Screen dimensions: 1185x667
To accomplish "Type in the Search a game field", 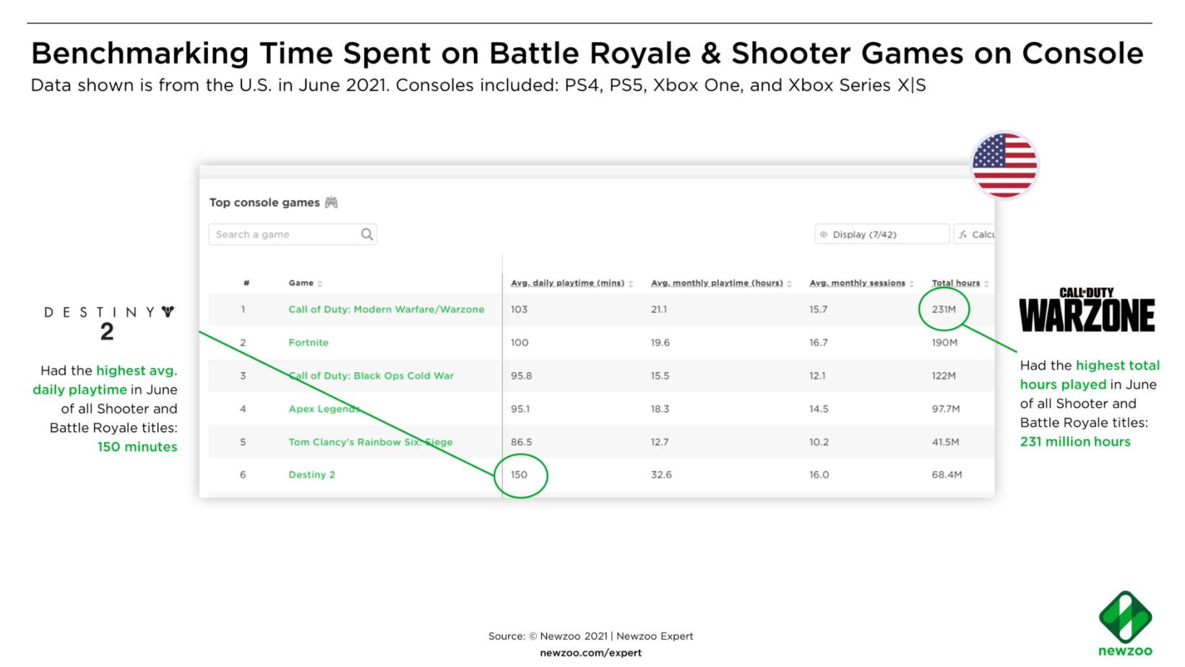I will [293, 234].
